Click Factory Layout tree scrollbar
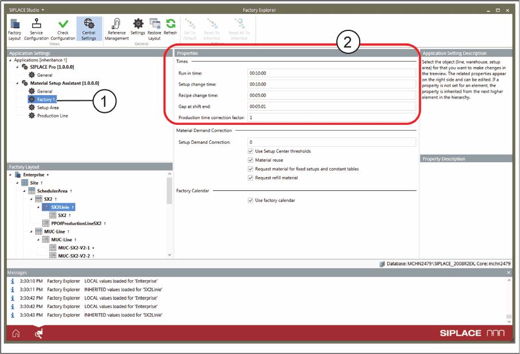This screenshot has height=354, width=520. click(170, 191)
